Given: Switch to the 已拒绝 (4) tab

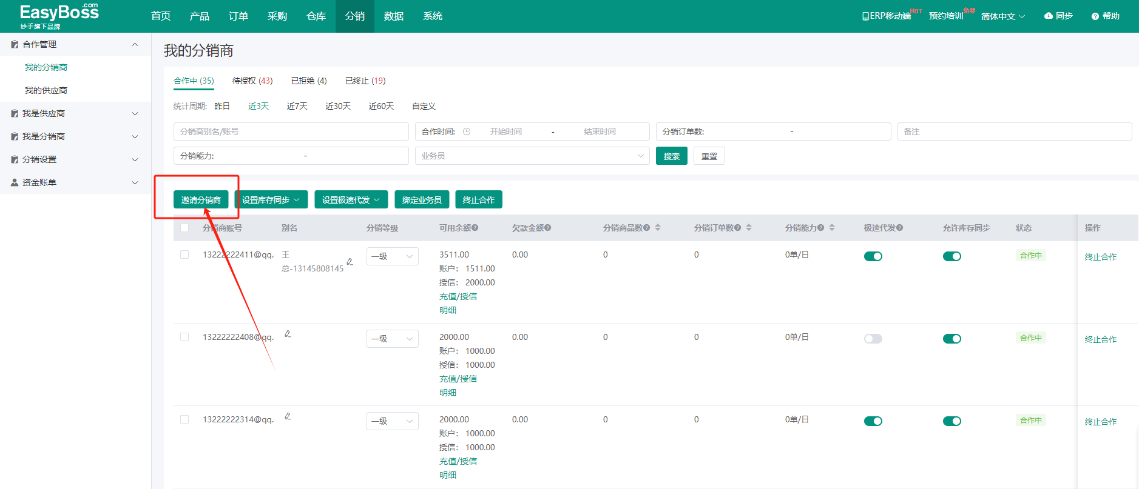Looking at the screenshot, I should (309, 81).
